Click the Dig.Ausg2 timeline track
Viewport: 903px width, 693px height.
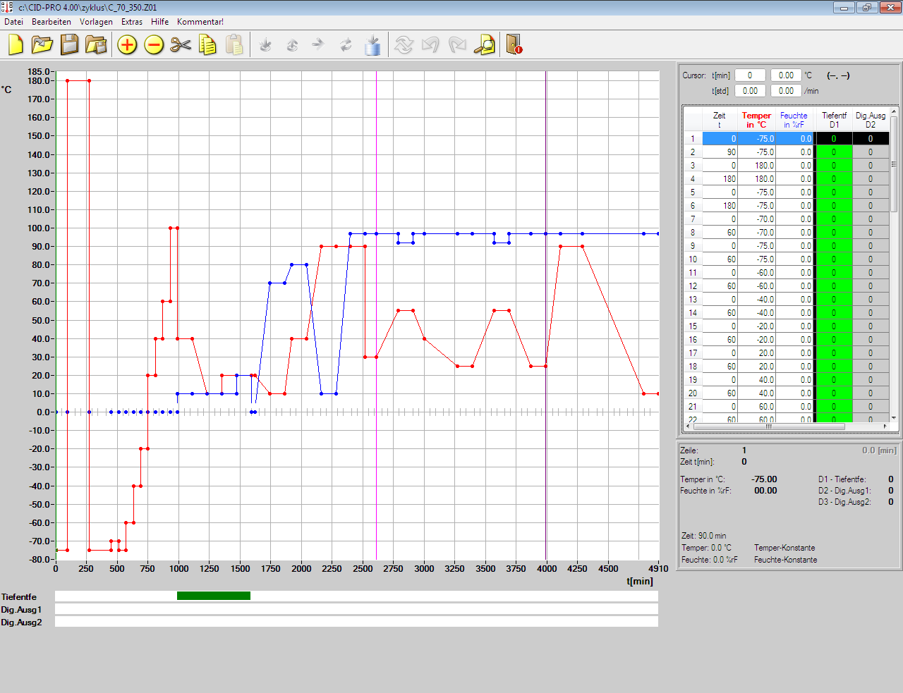[356, 622]
